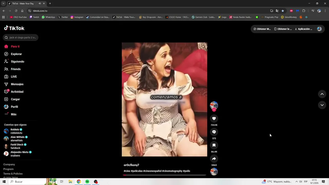Save video with bookmark icon

tap(214, 145)
